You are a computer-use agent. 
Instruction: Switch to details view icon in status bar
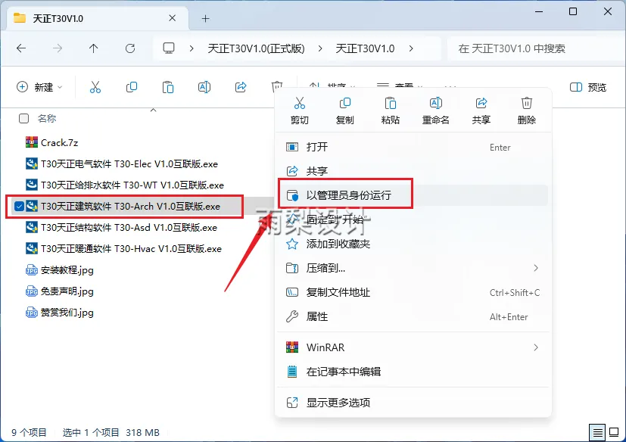[x=598, y=432]
